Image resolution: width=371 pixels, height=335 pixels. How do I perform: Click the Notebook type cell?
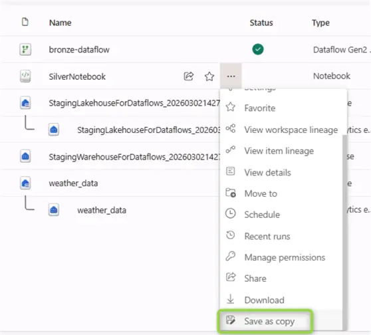coord(332,76)
